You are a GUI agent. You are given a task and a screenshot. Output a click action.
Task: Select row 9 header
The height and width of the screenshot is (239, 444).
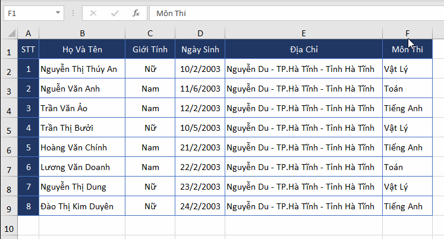point(9,206)
